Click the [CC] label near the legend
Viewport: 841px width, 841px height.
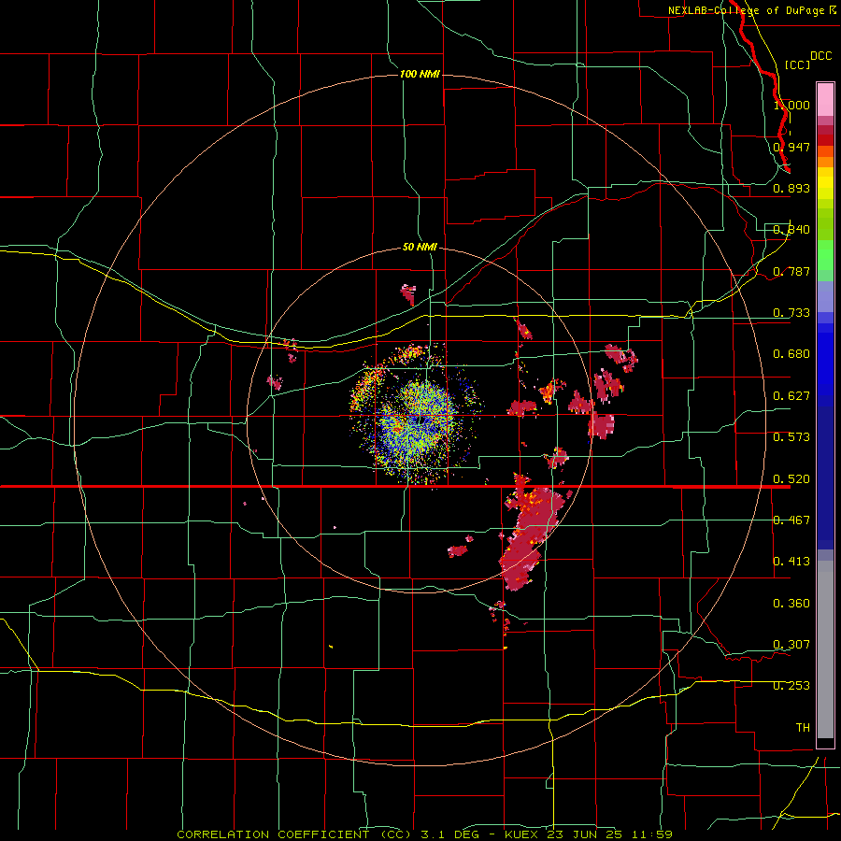click(x=797, y=64)
